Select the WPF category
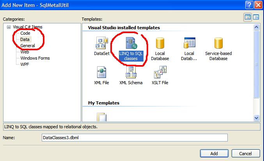This screenshot has height=161, width=264. click(x=25, y=64)
